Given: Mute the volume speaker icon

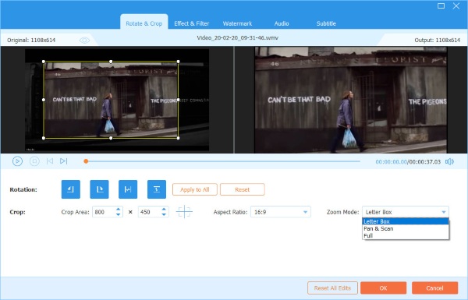Looking at the screenshot, I should 449,161.
